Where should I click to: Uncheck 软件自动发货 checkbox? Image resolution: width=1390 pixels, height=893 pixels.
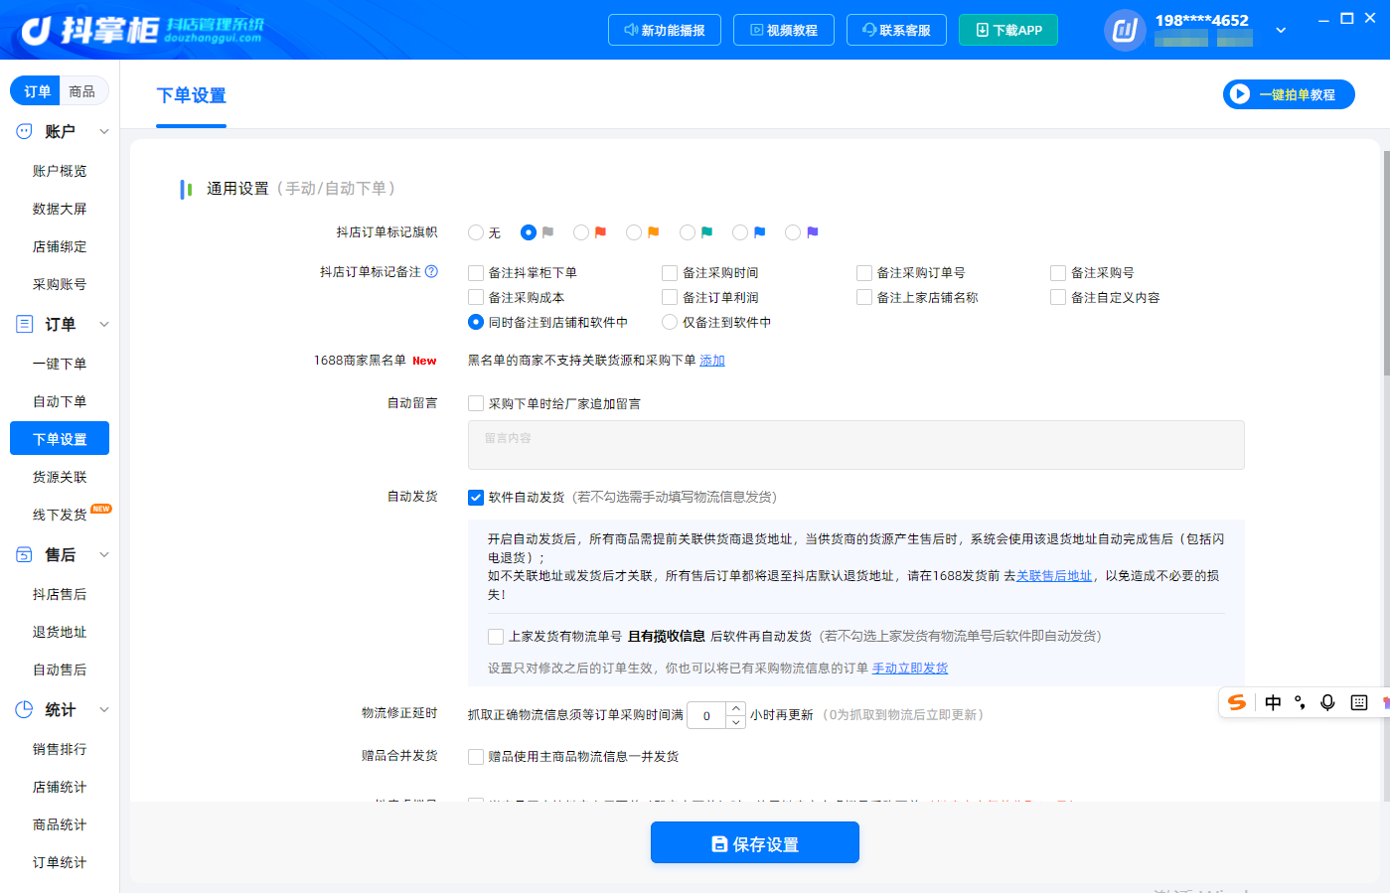476,498
